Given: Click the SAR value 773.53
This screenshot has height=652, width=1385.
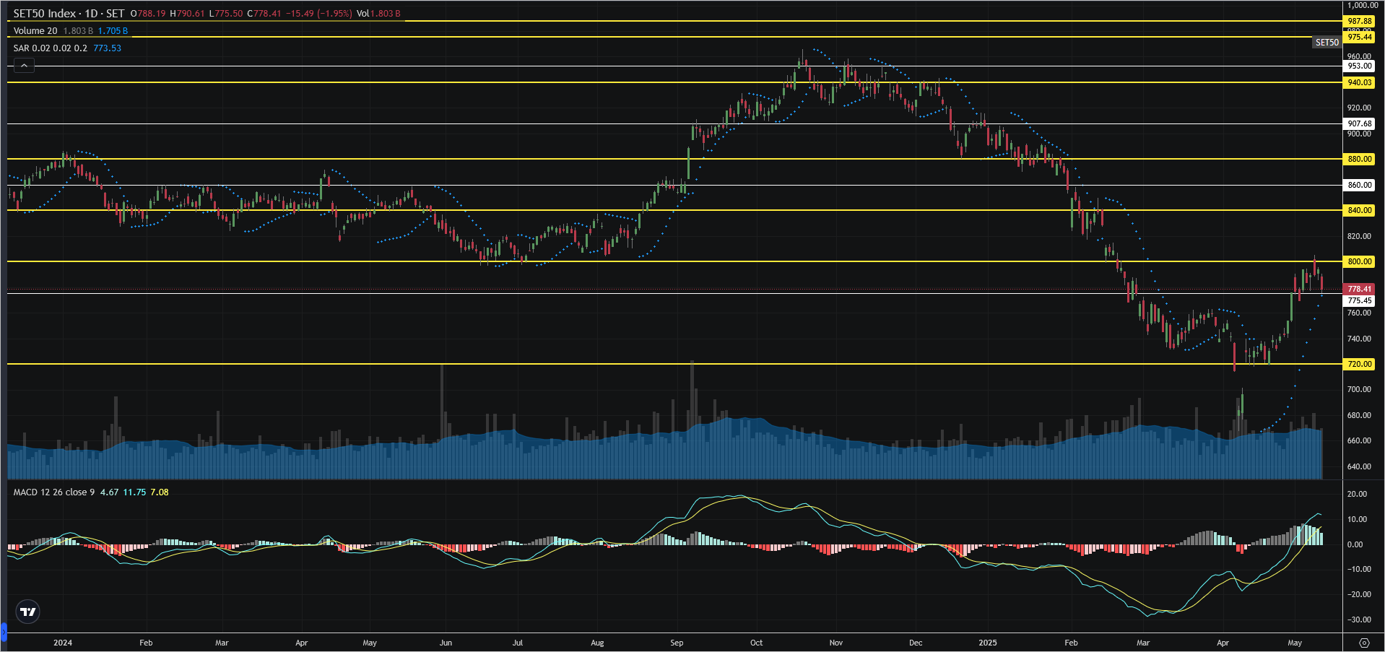Looking at the screenshot, I should point(107,48).
